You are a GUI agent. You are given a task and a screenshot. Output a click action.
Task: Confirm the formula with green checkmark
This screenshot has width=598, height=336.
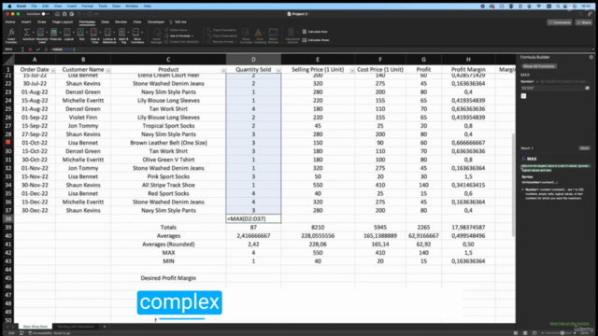click(38, 49)
